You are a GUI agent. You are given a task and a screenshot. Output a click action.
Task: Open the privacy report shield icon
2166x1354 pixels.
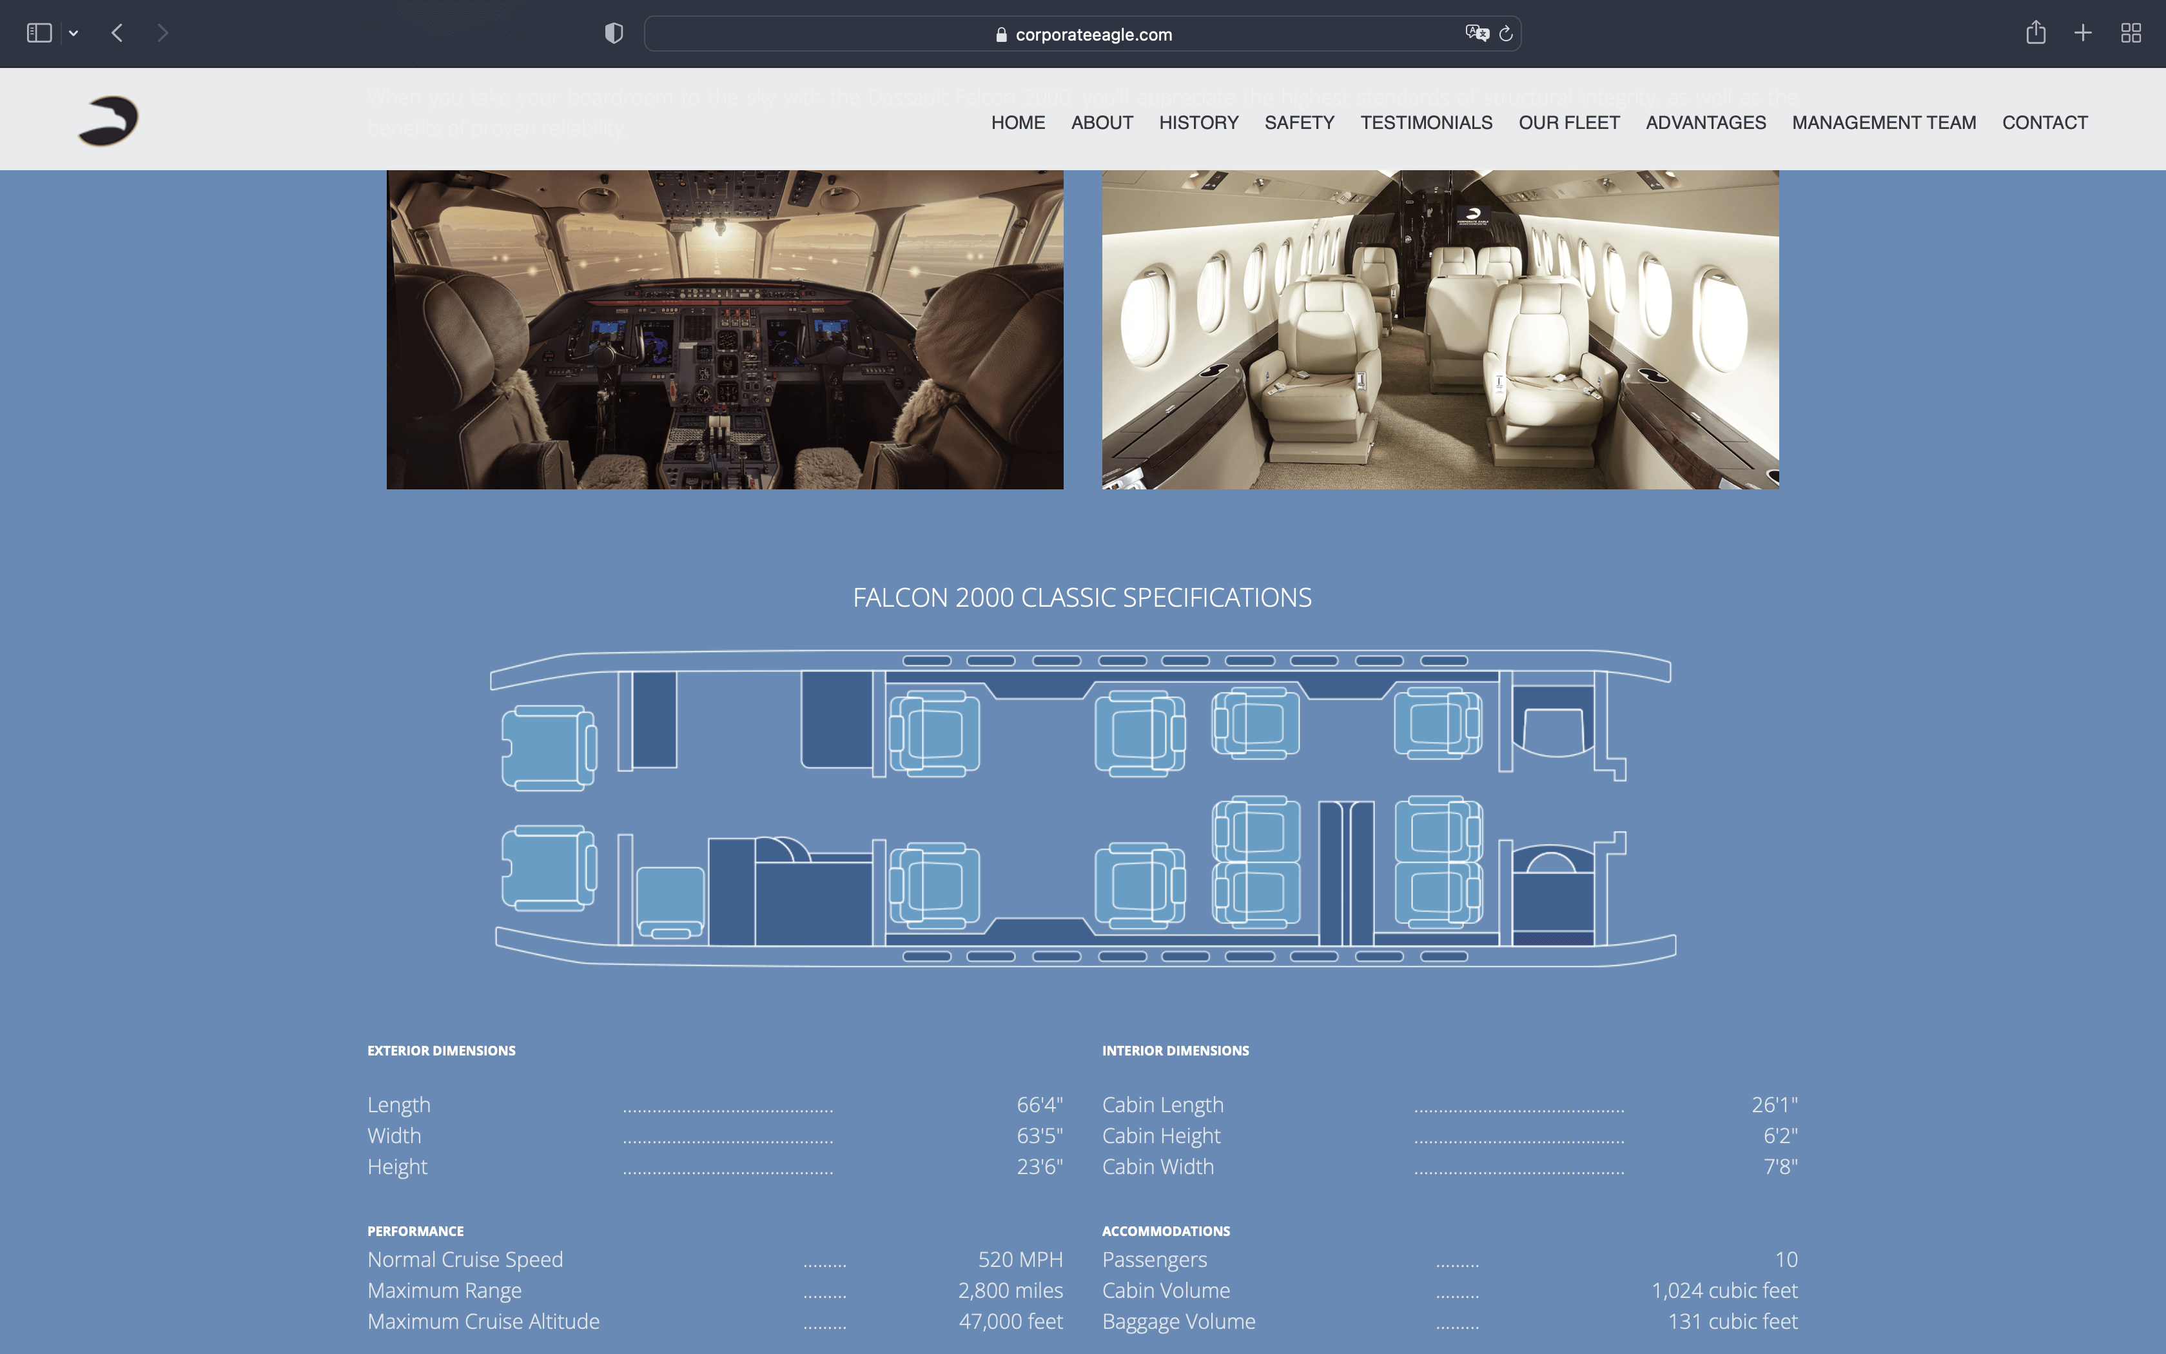click(613, 33)
